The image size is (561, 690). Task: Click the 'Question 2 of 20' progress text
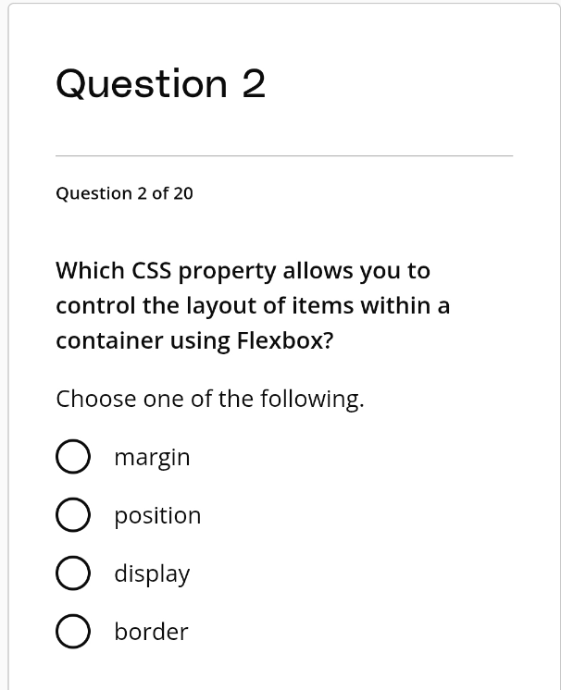(124, 193)
